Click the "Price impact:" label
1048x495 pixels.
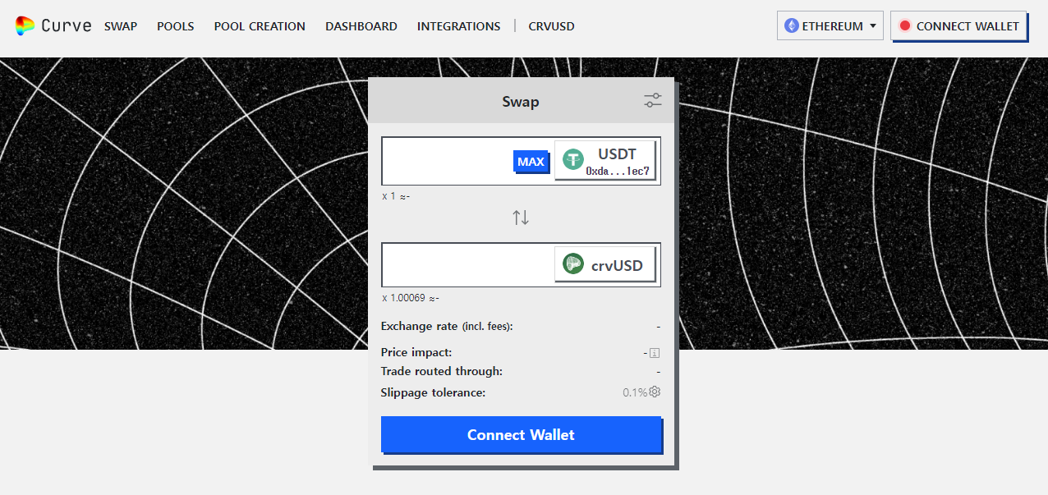click(x=416, y=352)
